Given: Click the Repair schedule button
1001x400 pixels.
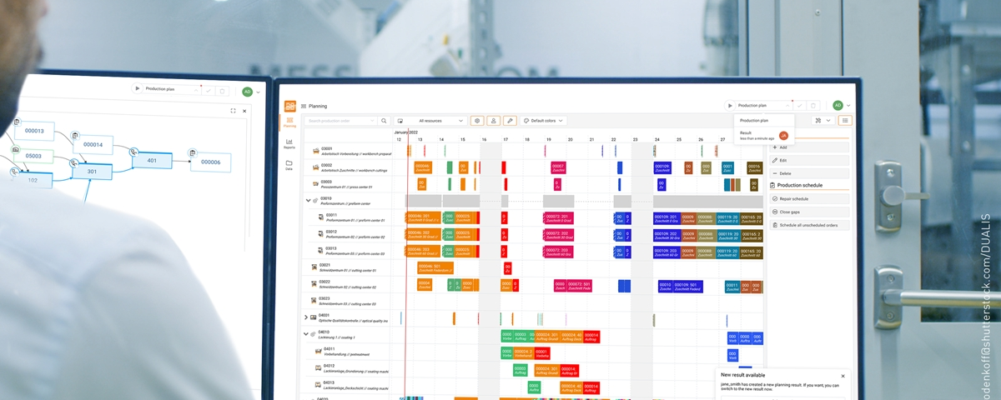Looking at the screenshot, I should coord(807,199).
